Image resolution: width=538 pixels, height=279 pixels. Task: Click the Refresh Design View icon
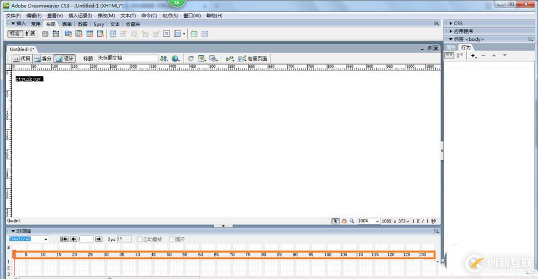[191, 59]
